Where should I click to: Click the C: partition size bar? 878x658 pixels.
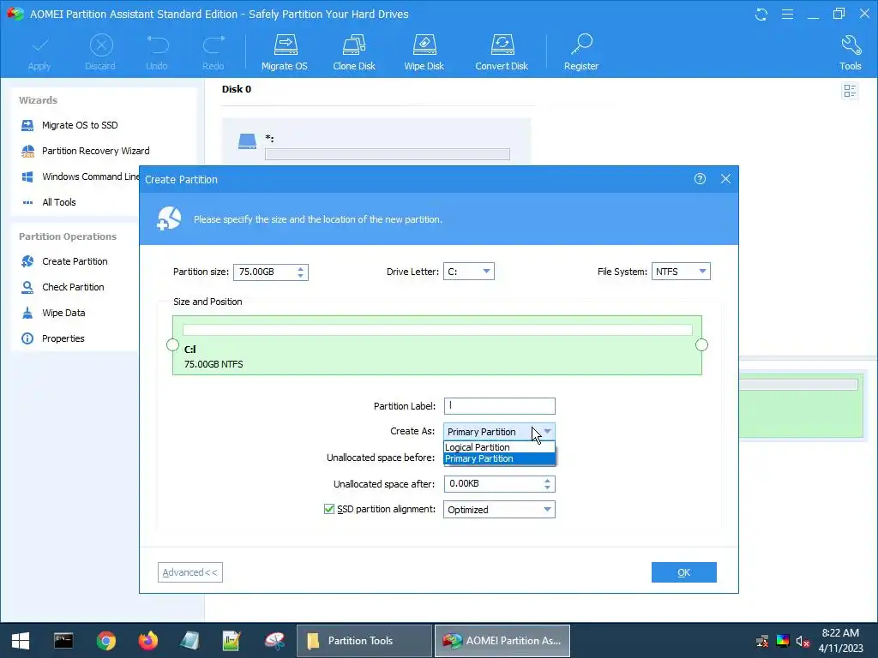(x=437, y=330)
